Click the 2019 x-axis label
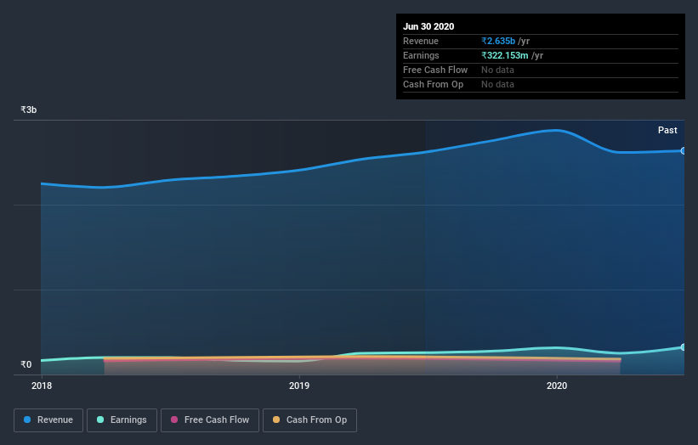Viewport: 698px width, 445px height. (x=299, y=386)
